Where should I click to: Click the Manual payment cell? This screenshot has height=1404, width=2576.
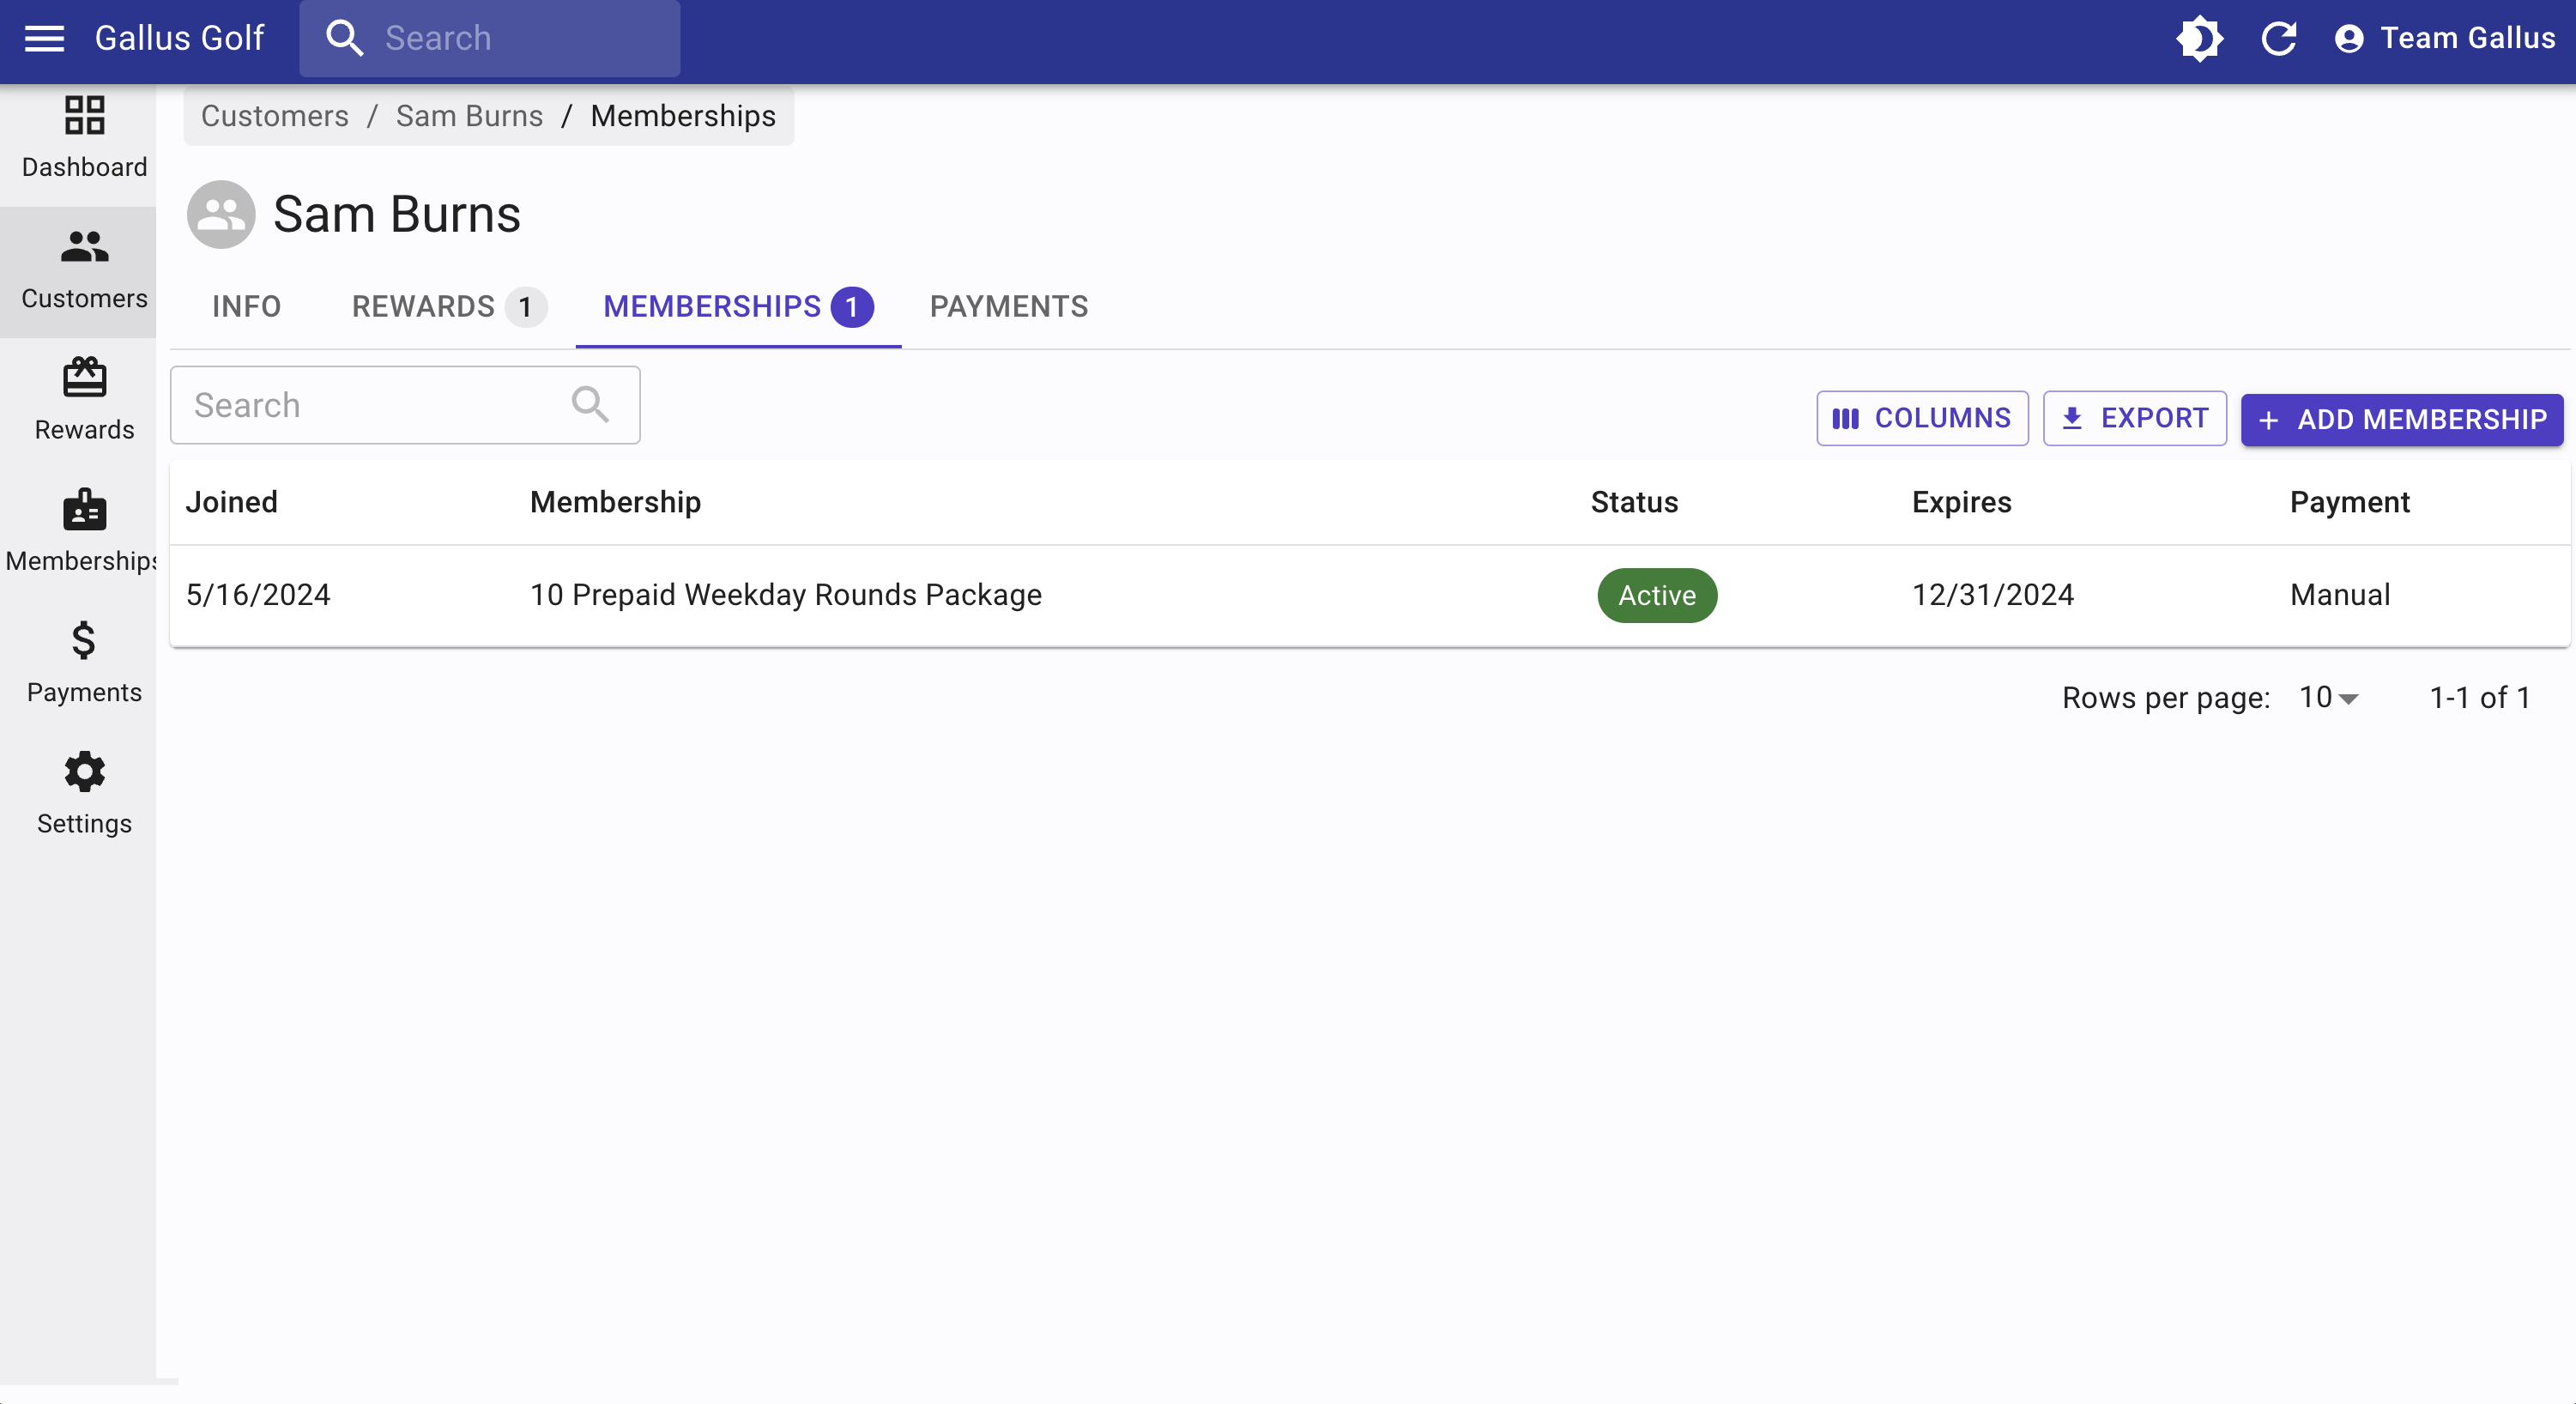(x=2340, y=595)
